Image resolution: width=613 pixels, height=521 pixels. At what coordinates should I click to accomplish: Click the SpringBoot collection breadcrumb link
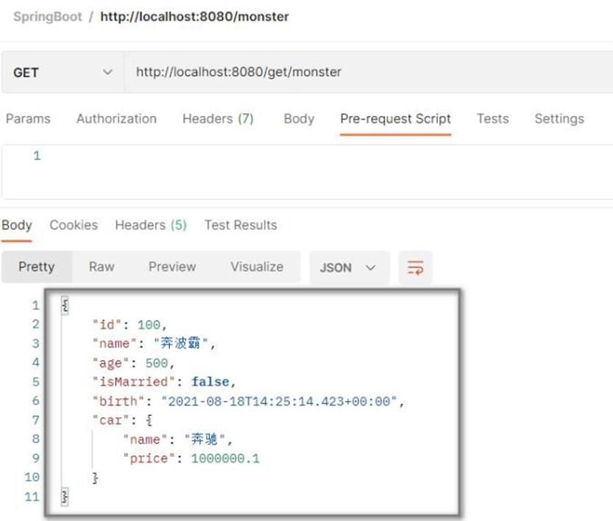coord(47,16)
